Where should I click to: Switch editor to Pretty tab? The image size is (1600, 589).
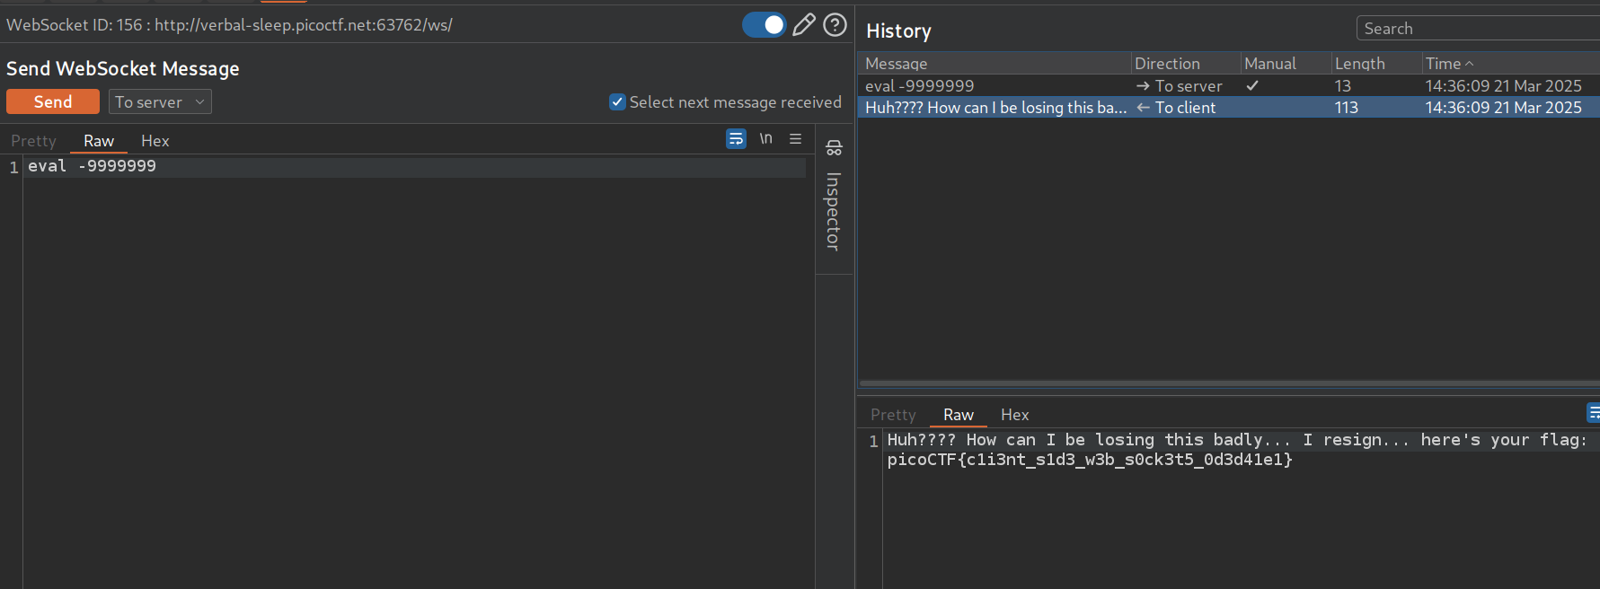point(33,141)
